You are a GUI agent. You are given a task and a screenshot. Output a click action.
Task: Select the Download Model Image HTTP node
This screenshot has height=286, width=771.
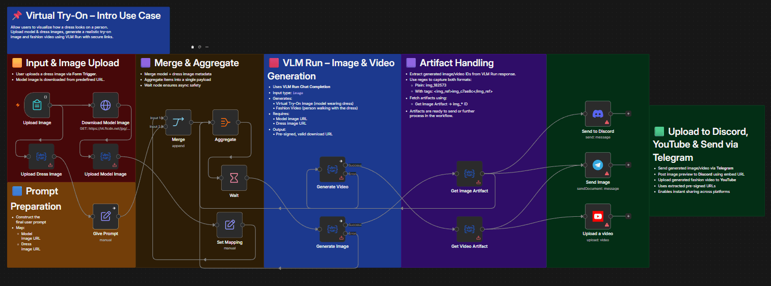point(105,105)
